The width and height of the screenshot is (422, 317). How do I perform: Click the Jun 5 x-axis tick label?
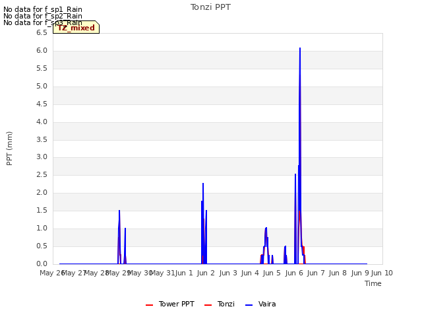(272, 273)
